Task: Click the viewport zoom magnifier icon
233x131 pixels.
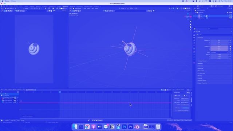Action: click(x=190, y=22)
